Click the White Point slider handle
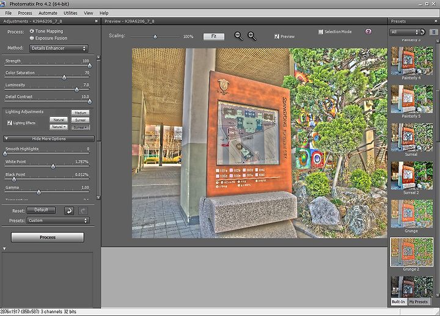This screenshot has height=316, width=440. coord(53,167)
